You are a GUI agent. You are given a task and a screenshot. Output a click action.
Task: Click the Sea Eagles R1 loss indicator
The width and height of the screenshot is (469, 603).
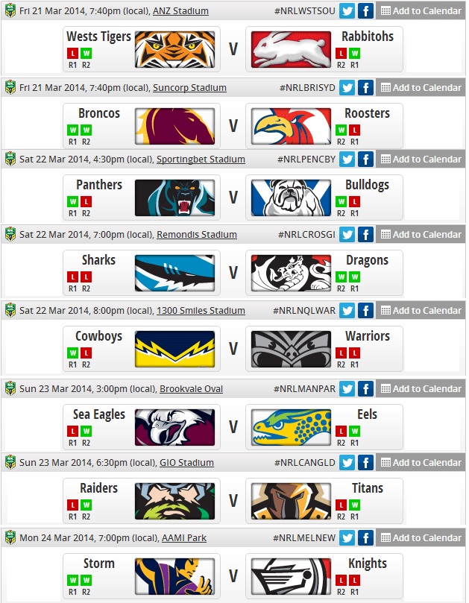[72, 431]
